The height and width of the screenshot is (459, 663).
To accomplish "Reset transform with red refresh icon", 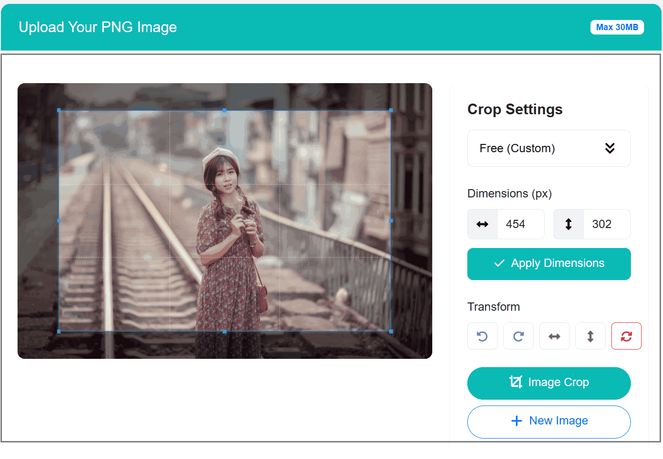I will 626,336.
